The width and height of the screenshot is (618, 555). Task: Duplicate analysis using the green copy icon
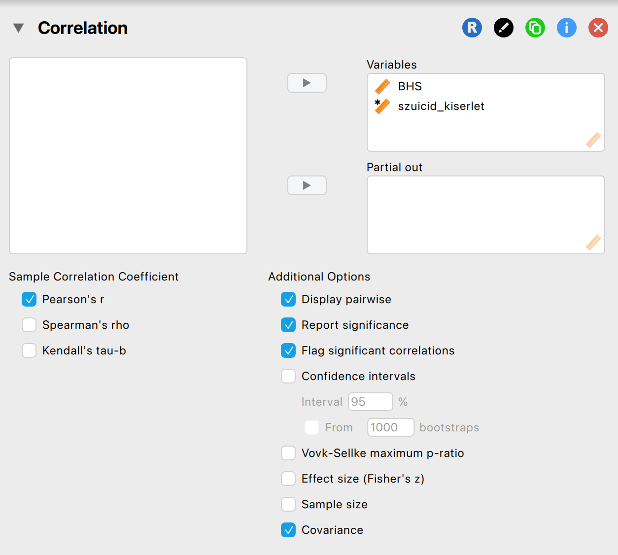click(535, 28)
